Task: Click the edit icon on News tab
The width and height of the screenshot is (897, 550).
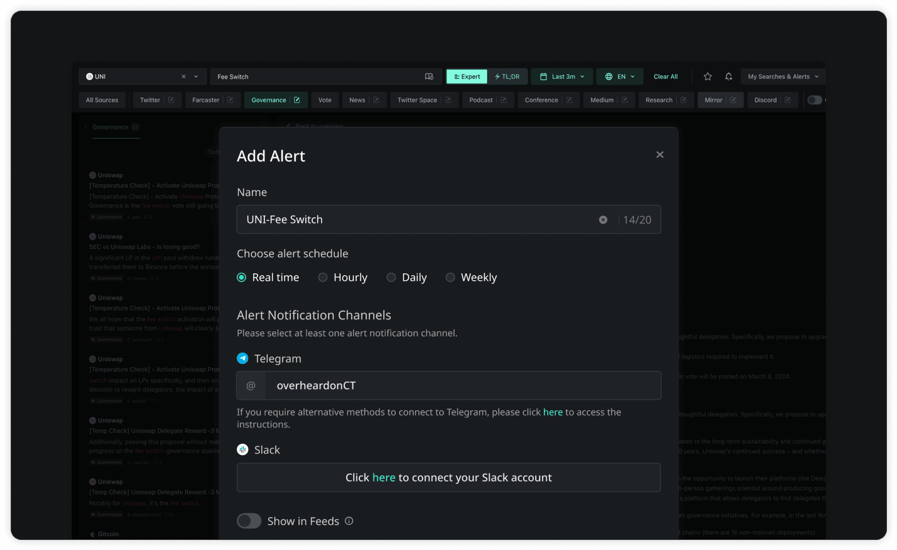Action: pos(376,100)
